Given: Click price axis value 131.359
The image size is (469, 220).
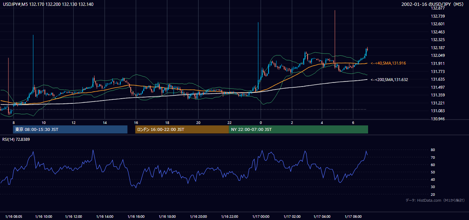Looking at the screenshot, I should (x=438, y=95).
